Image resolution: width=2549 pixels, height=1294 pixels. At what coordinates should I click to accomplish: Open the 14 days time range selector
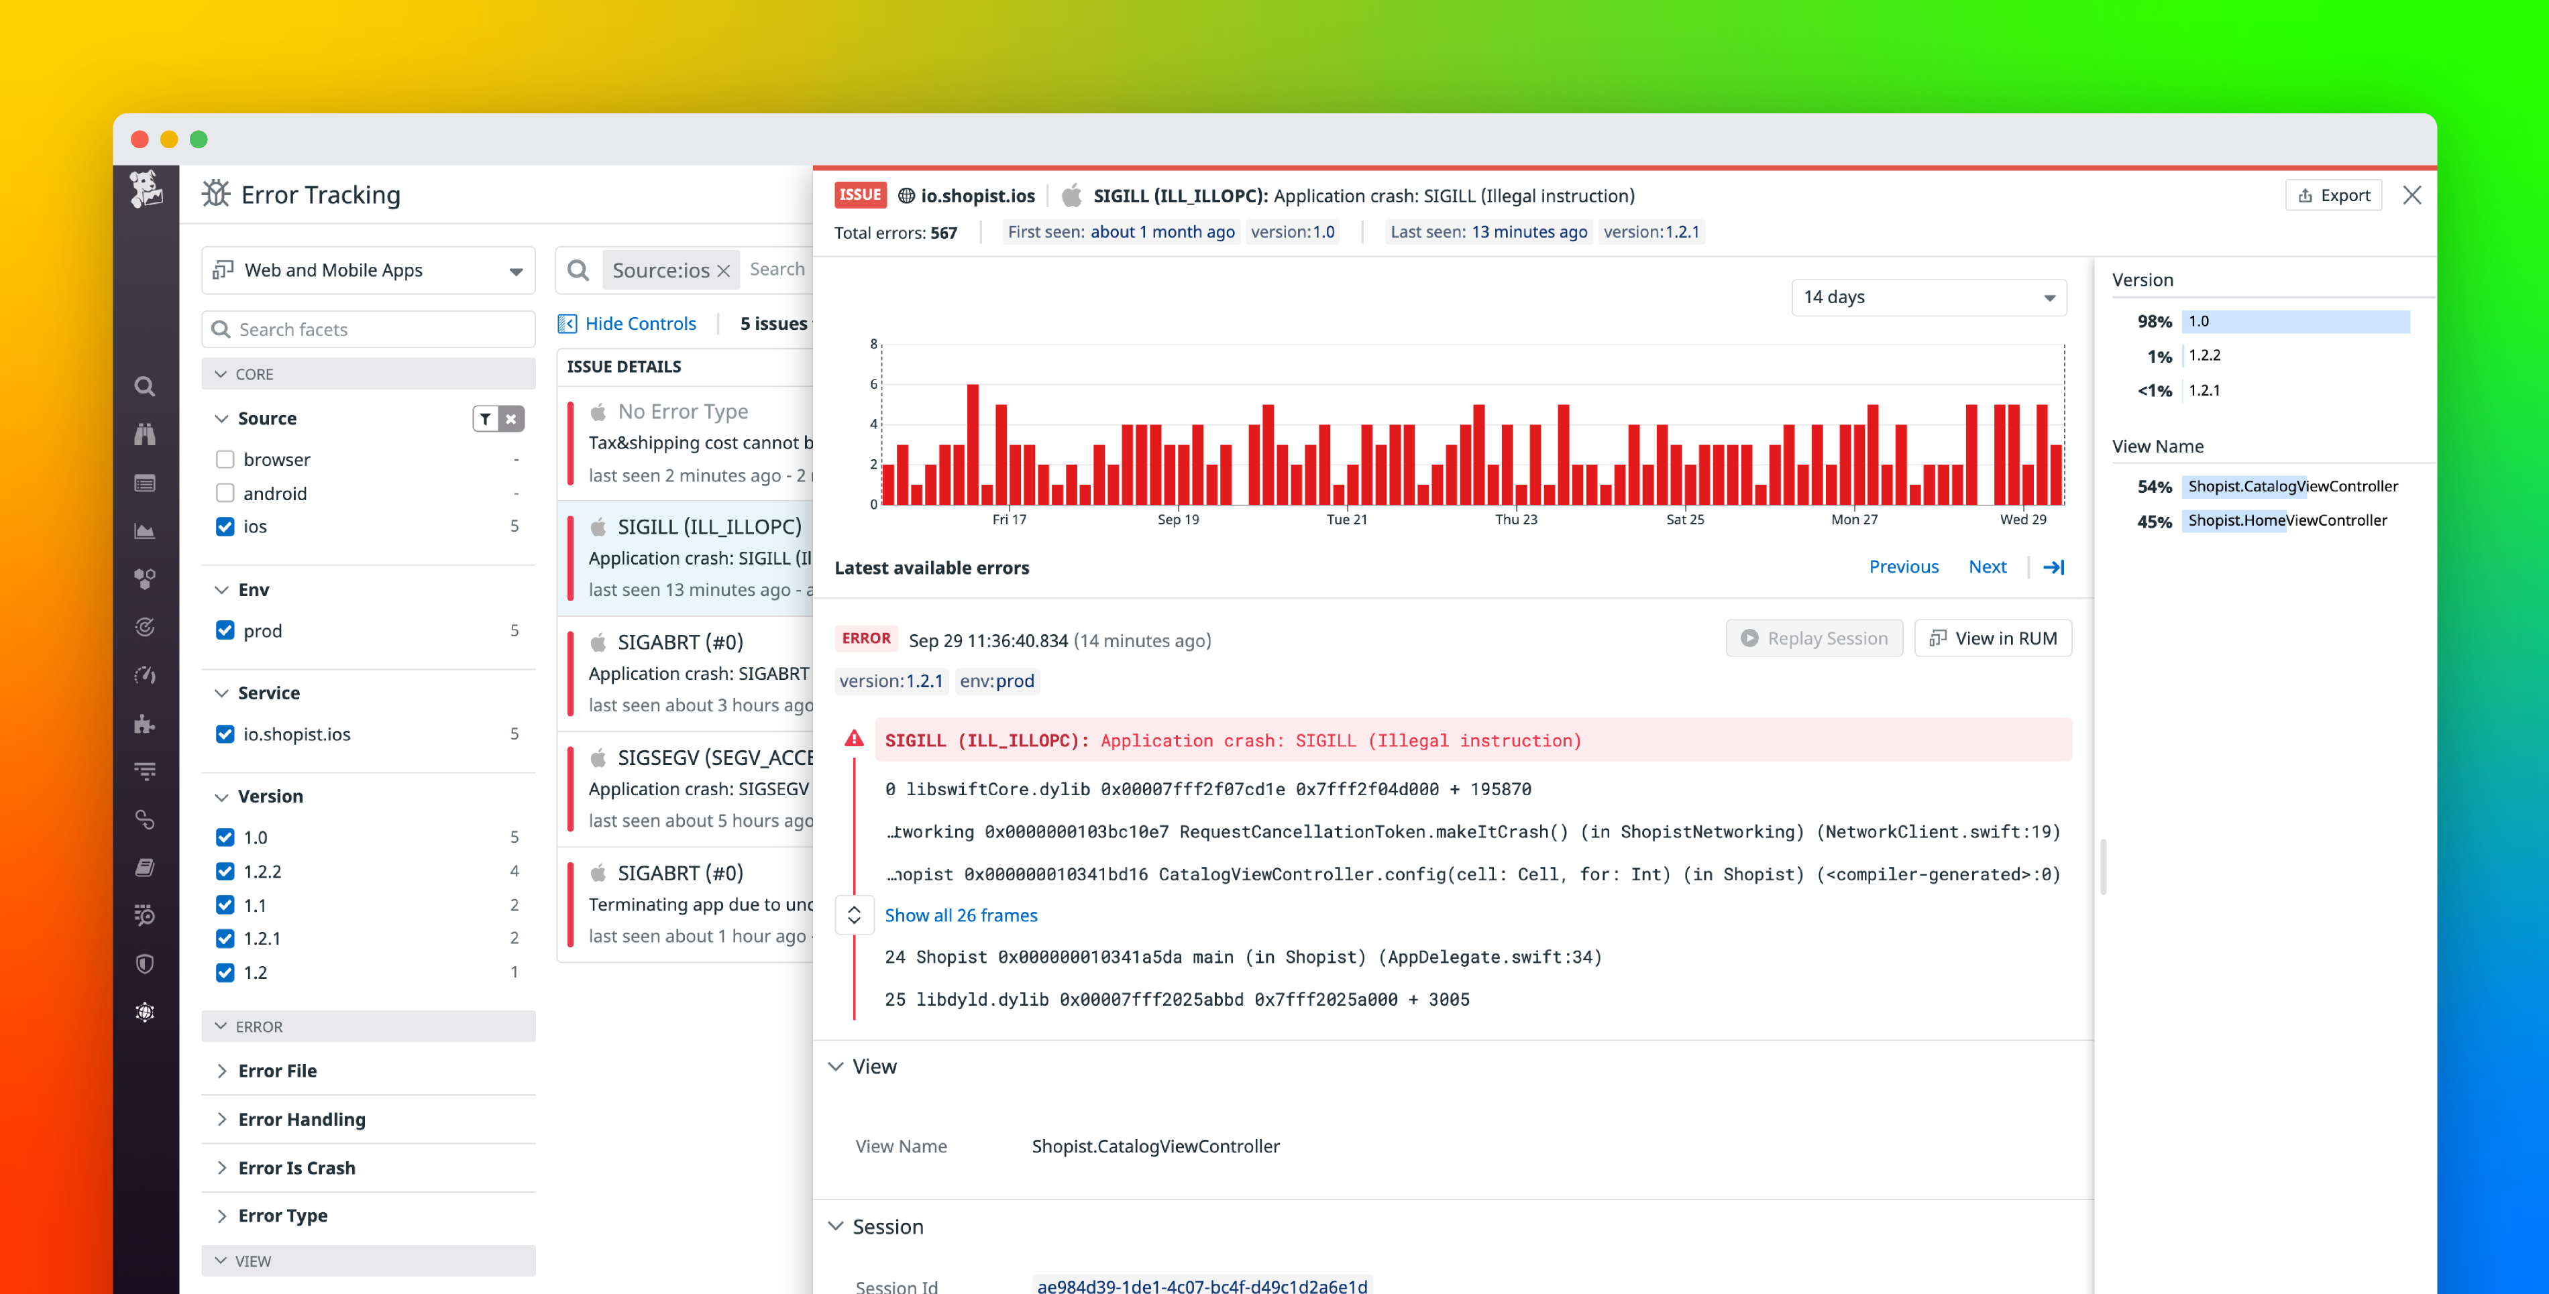[x=1928, y=297]
